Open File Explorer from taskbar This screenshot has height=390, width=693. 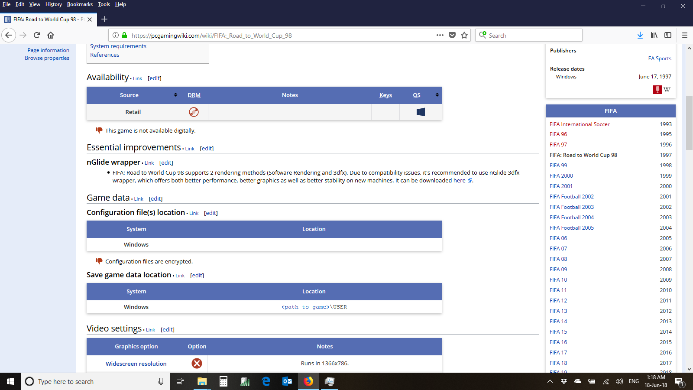202,381
